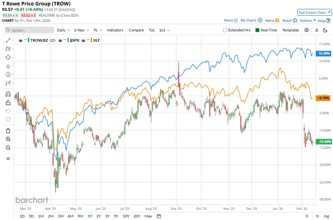Open the Actions dropdown menu
The image size is (333, 220).
pyautogui.click(x=307, y=21)
